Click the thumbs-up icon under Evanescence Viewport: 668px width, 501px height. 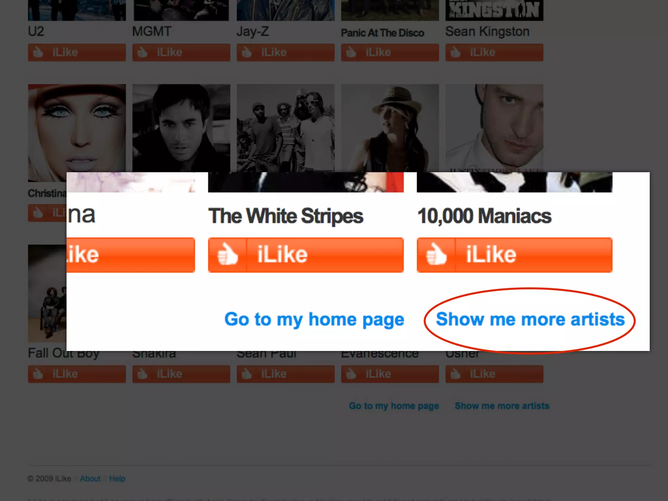(351, 374)
